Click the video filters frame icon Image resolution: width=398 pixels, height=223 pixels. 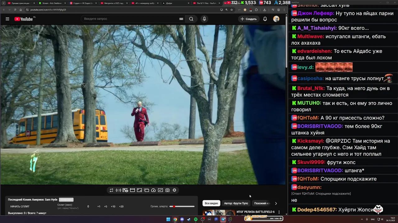click(146, 190)
